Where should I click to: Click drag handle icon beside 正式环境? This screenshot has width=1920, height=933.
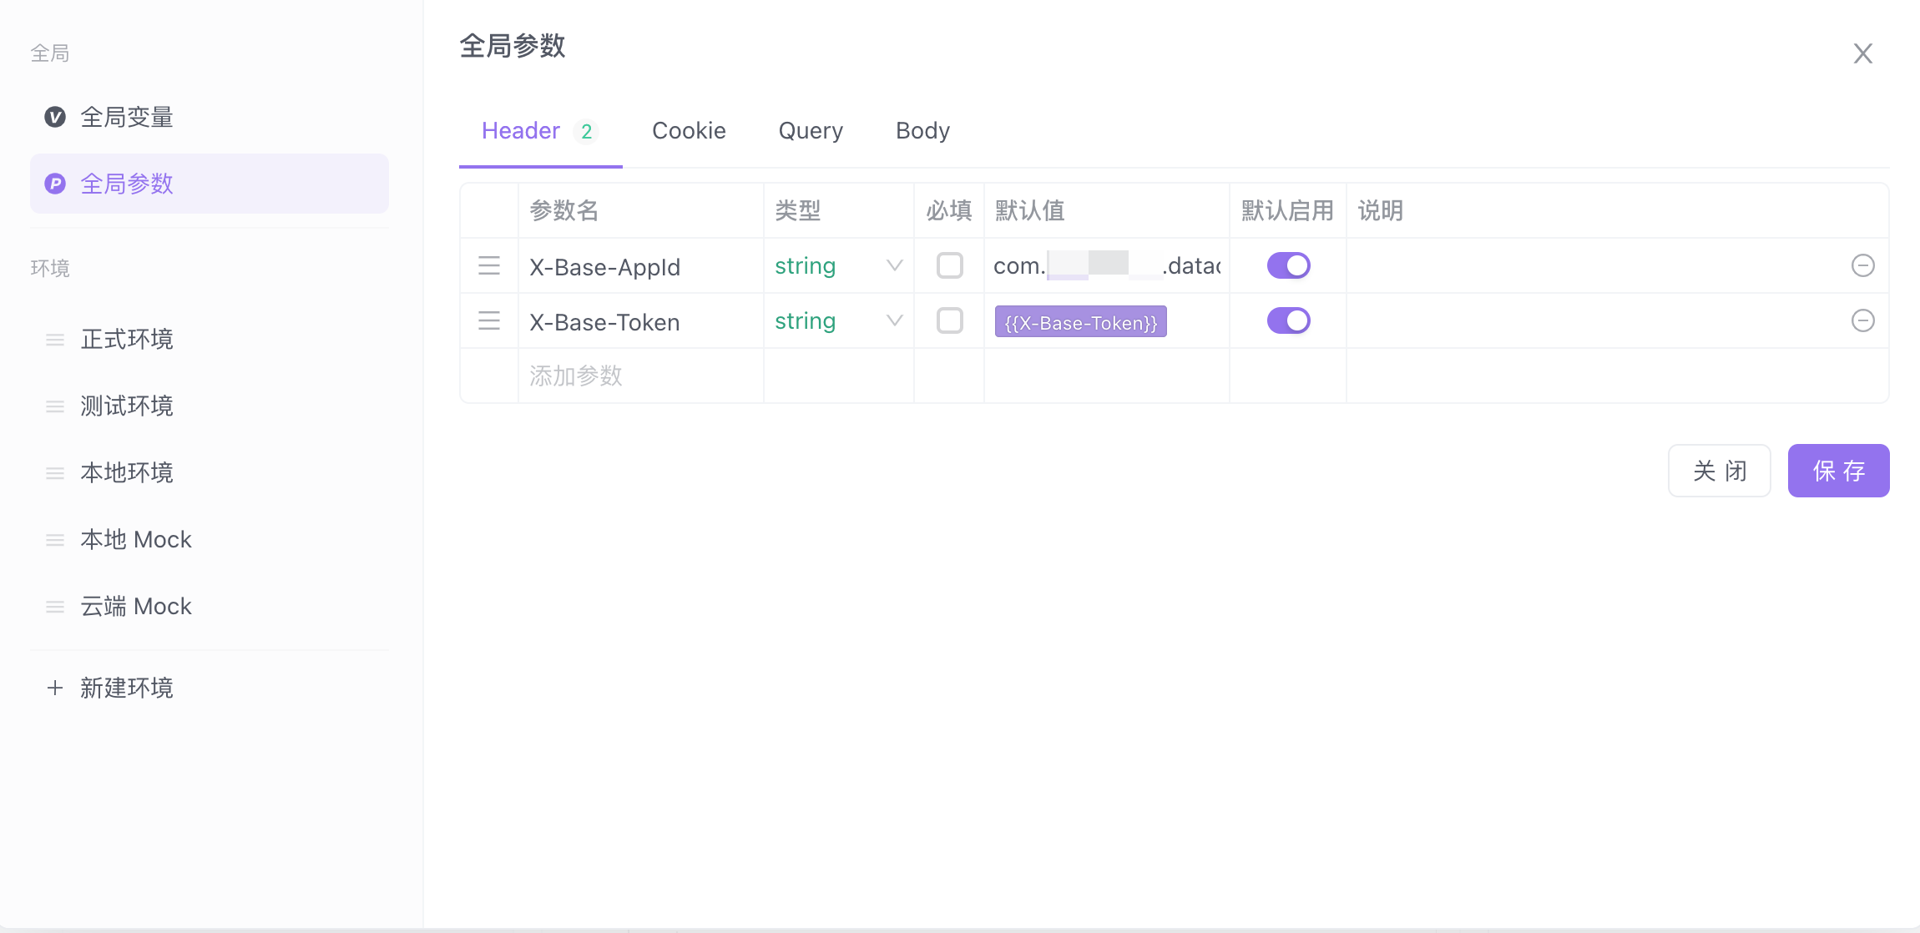55,340
